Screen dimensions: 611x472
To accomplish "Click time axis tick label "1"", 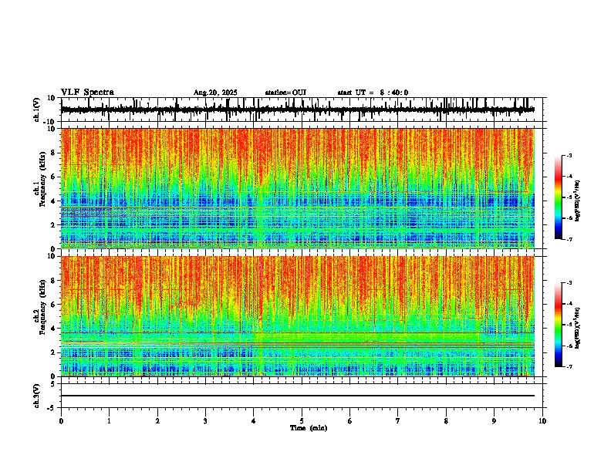I will click(109, 421).
